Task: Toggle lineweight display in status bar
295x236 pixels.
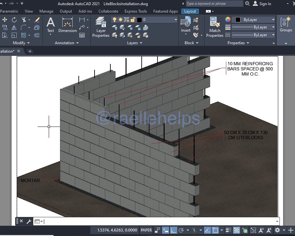Action: [x=229, y=230]
